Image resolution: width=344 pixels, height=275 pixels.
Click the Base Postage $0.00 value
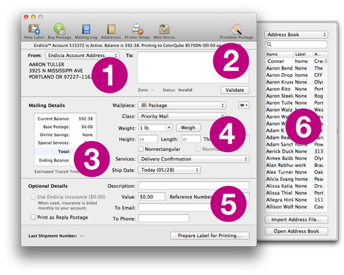click(87, 127)
